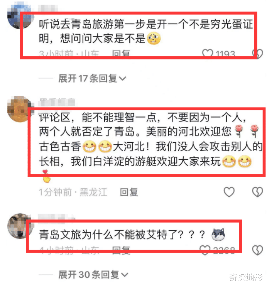This screenshot has height=287, width=267.
Task: Expand 展开17条回复 replies
Action: point(92,79)
